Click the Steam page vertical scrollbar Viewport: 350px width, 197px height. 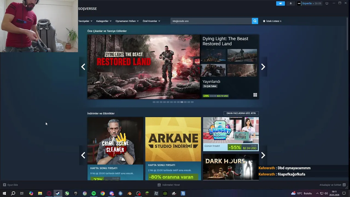[347, 33]
